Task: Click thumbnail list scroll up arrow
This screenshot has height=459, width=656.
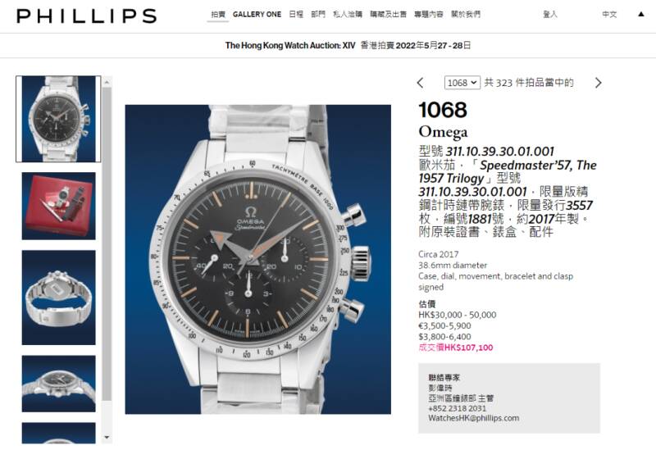Action: click(x=107, y=82)
